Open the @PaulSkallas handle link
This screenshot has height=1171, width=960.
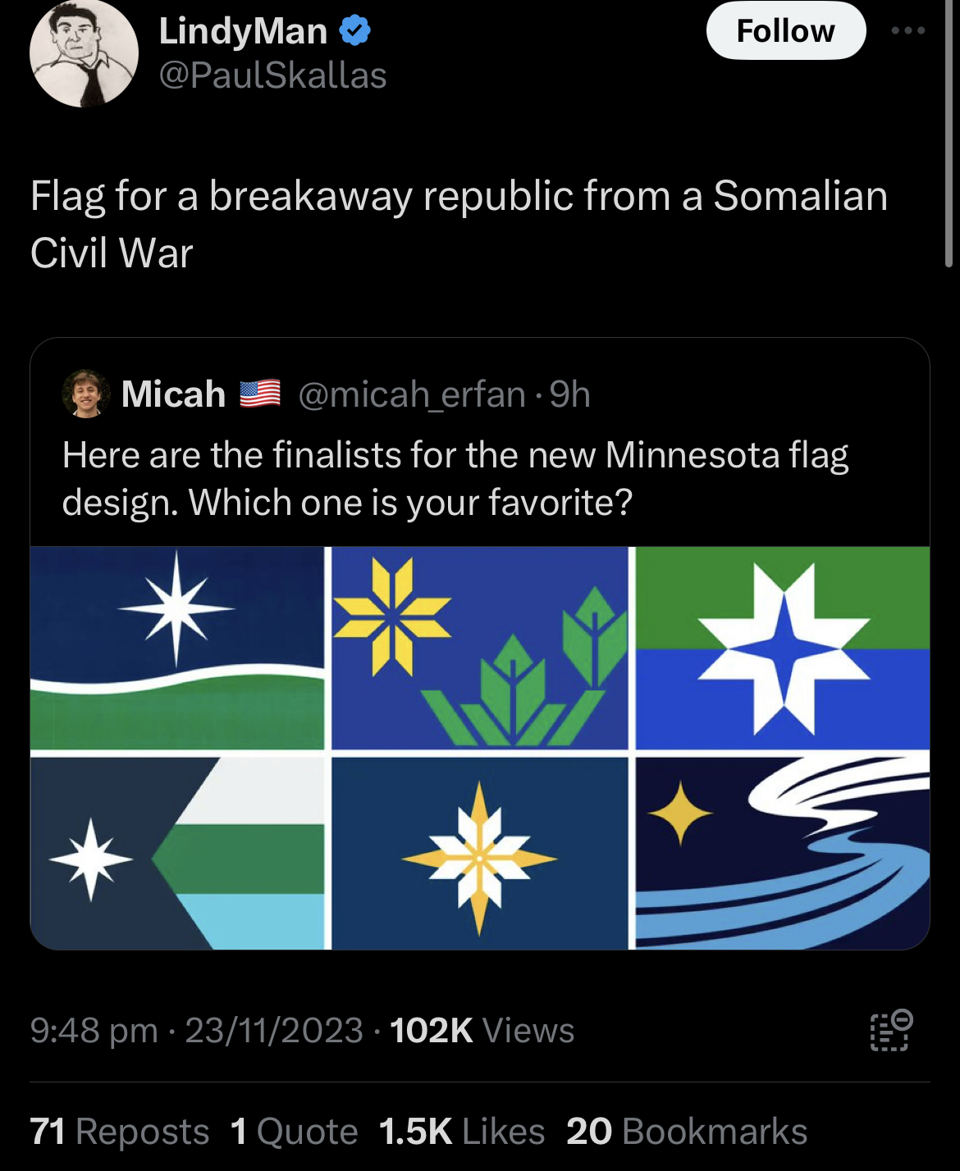click(272, 75)
